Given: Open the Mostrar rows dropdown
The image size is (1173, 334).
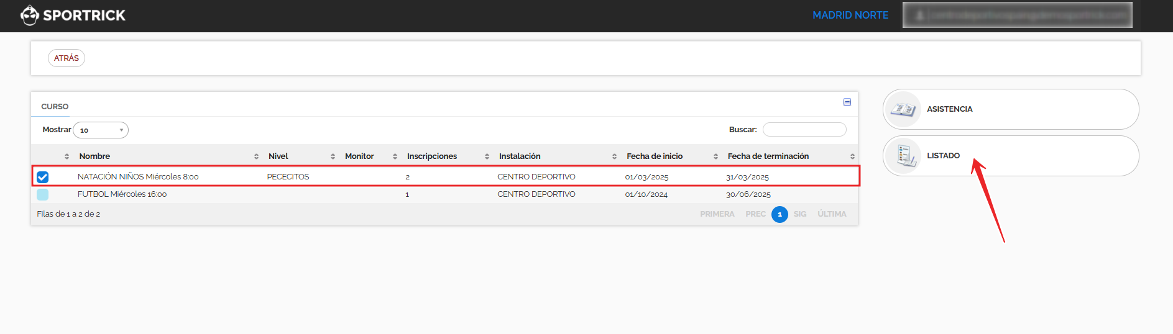Looking at the screenshot, I should click(x=101, y=130).
